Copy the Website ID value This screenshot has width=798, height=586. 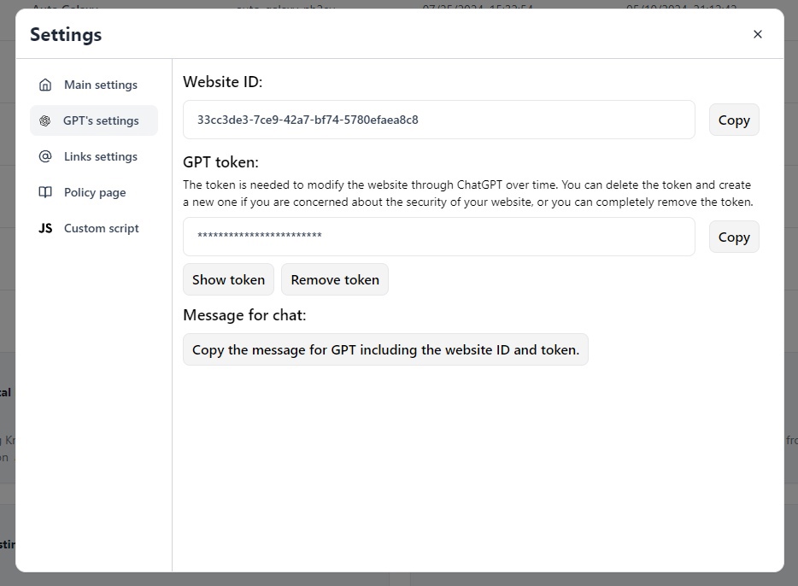point(733,120)
